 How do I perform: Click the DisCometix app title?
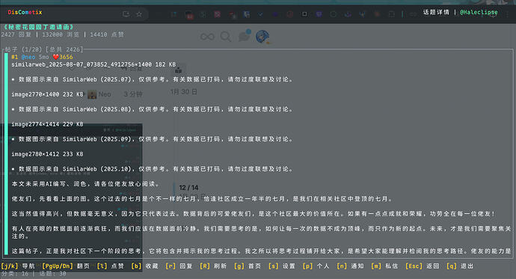[25, 12]
